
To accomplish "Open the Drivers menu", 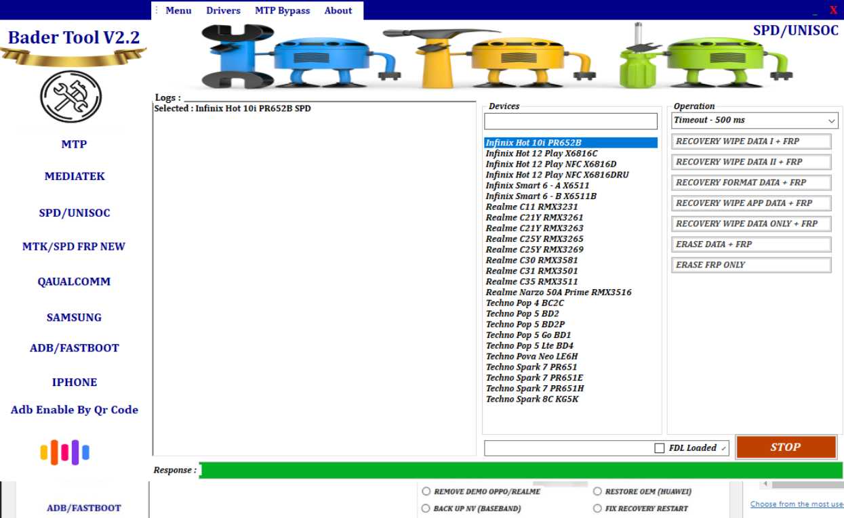I will click(223, 10).
